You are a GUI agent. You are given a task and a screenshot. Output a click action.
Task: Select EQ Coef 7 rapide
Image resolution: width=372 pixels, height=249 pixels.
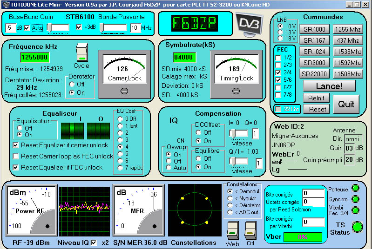(120, 168)
